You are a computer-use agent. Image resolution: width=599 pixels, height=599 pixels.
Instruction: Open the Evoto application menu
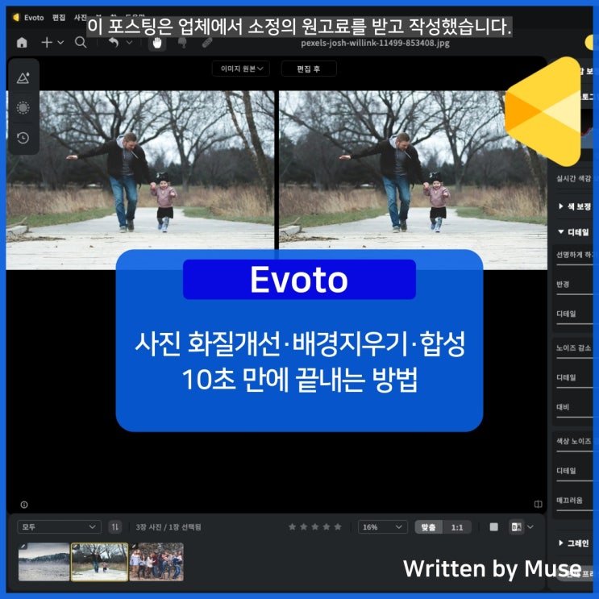[x=34, y=18]
